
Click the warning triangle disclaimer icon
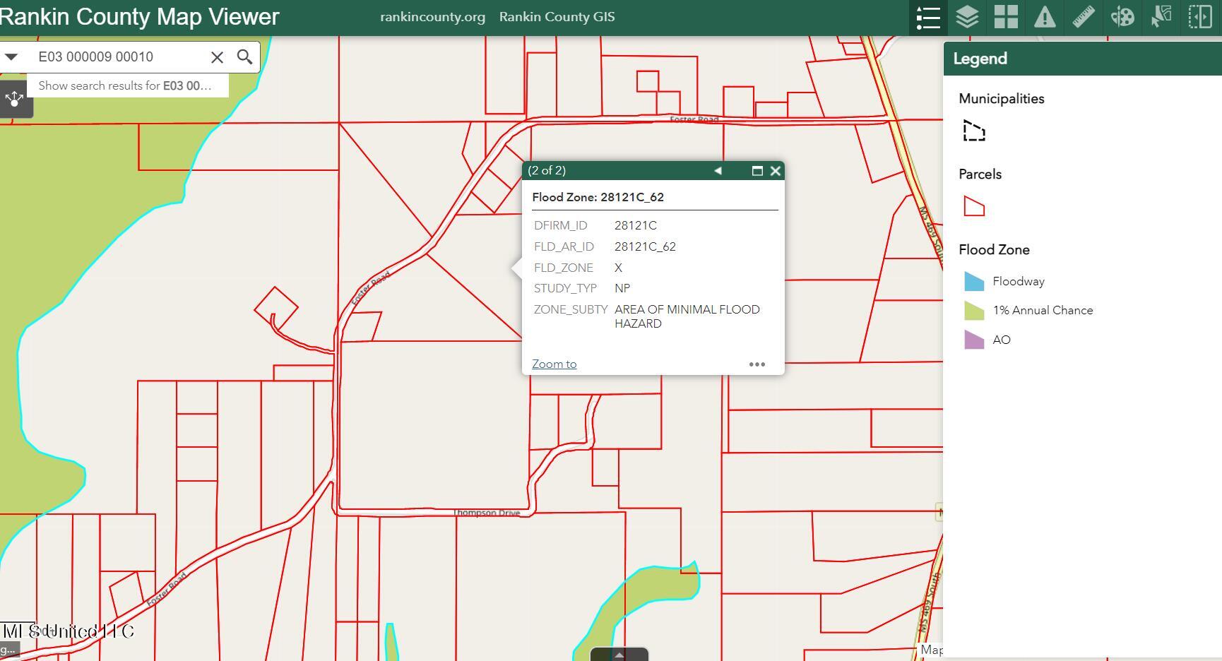click(x=1045, y=18)
